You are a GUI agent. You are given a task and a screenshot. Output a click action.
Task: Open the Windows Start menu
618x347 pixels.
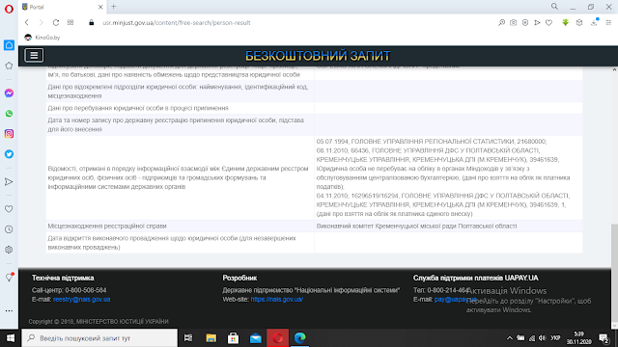pyautogui.click(x=11, y=338)
